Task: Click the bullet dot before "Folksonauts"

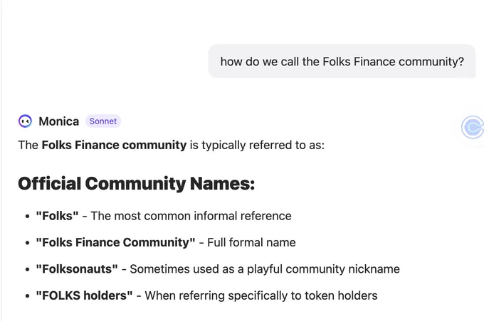Action: coord(28,269)
